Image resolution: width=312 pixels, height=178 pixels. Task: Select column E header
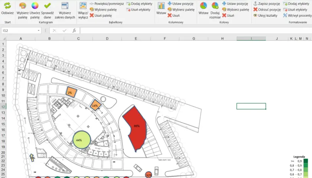click(136, 39)
